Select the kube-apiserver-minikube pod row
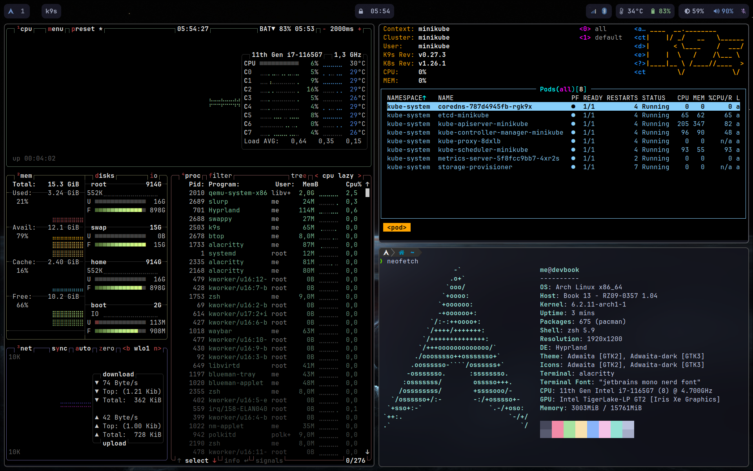The height and width of the screenshot is (471, 753). [563, 124]
